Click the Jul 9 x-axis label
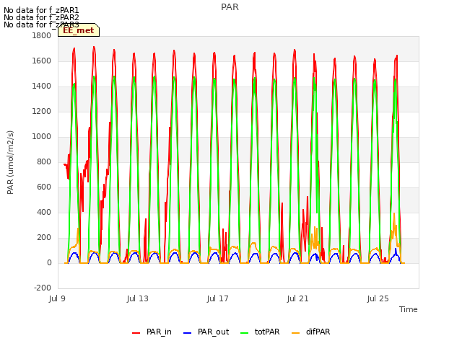 click(x=57, y=298)
